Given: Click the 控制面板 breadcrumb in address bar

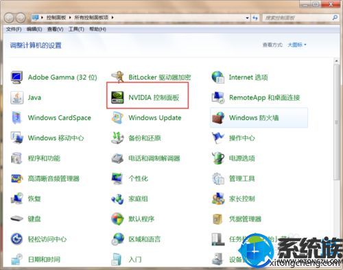Looking at the screenshot, I should point(56,17).
